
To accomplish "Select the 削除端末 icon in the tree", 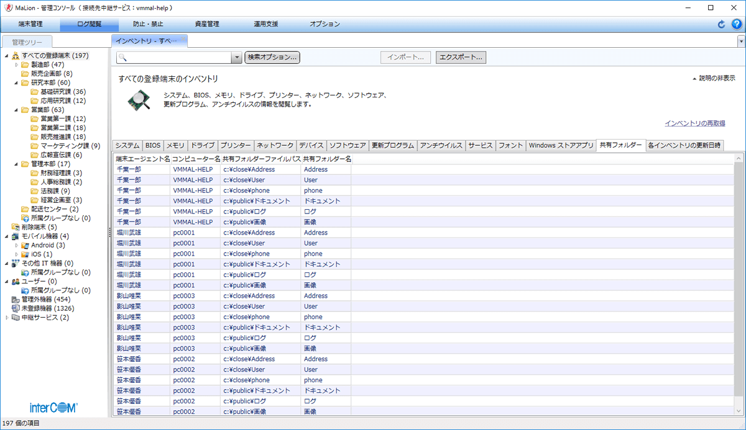I will 16,227.
